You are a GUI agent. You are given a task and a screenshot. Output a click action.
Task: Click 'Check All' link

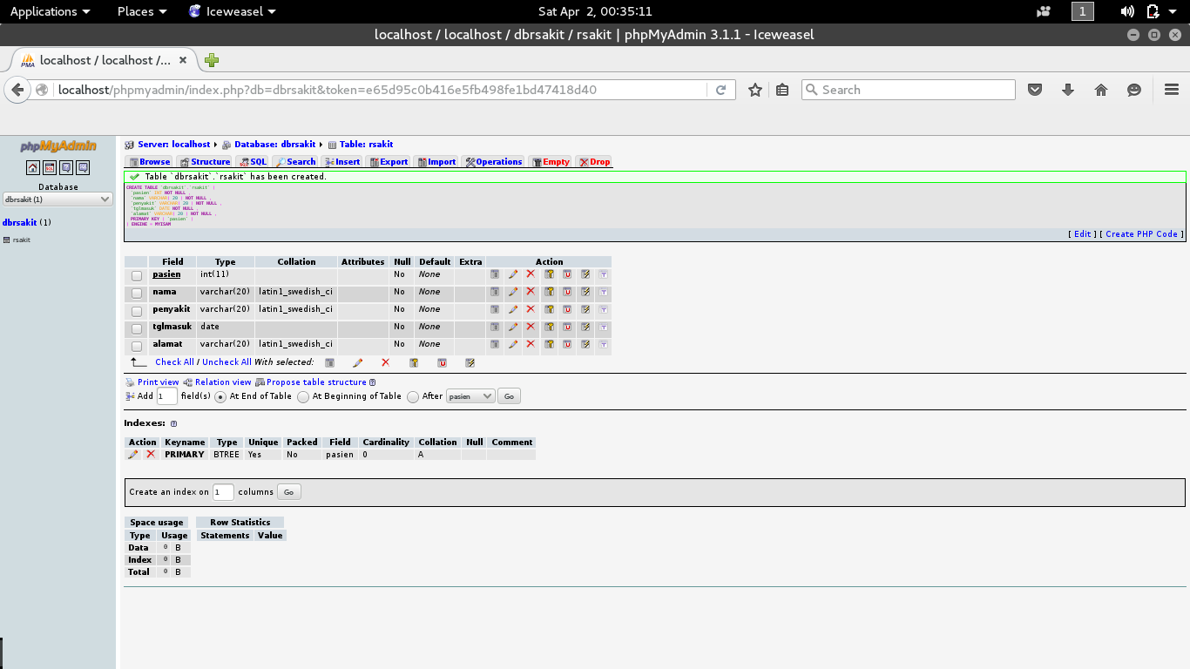click(x=174, y=362)
